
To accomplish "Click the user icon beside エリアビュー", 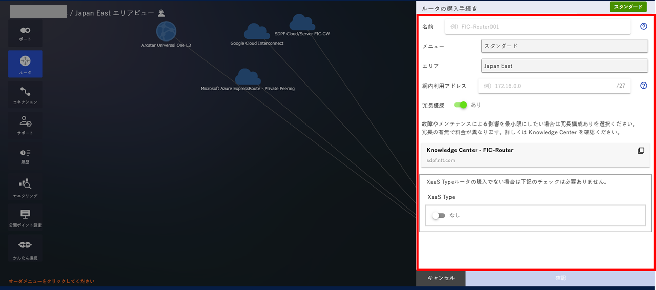I will pos(161,13).
